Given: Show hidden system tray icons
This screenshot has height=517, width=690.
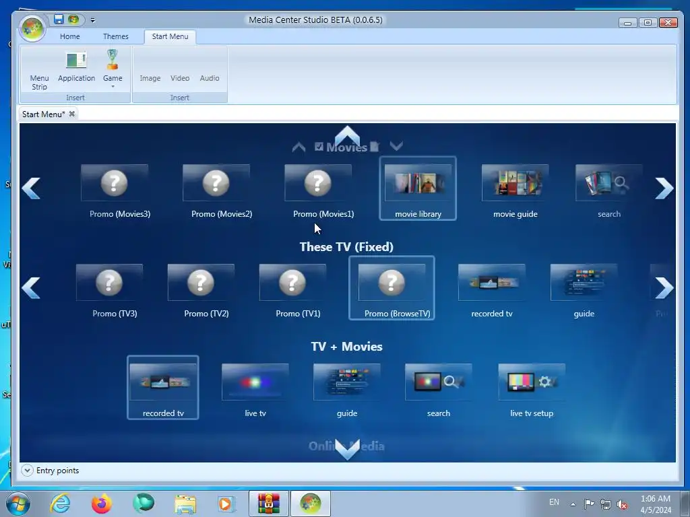Looking at the screenshot, I should [x=573, y=504].
